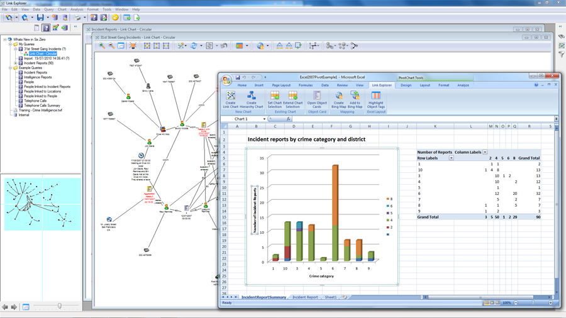Click the Save icon in Link Explorer toolbar
566x318 pixels.
[x=40, y=18]
